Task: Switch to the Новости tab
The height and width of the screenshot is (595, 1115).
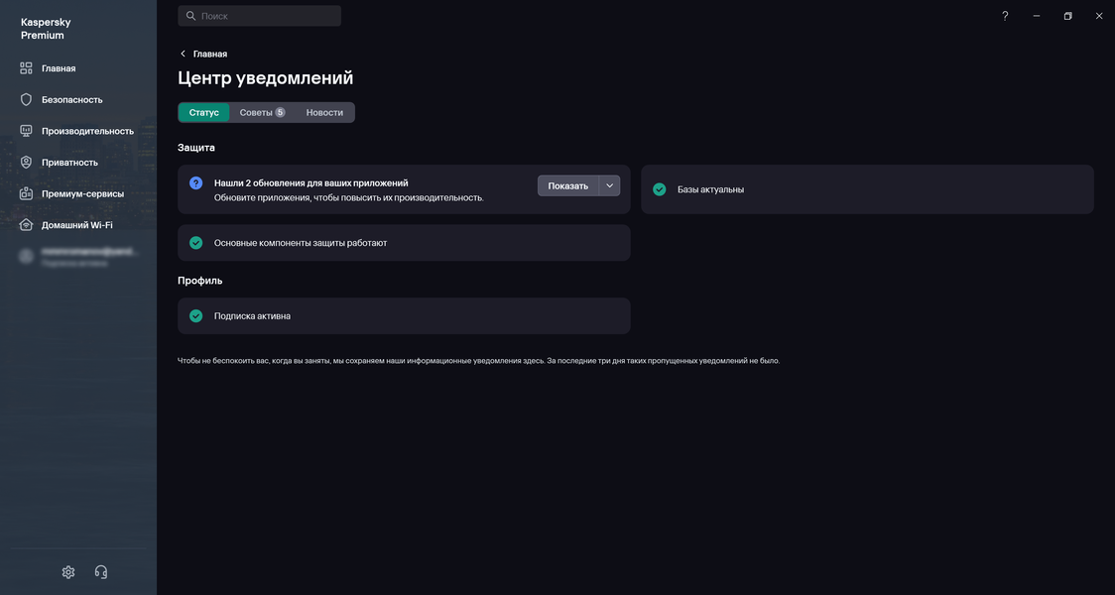Action: pos(324,113)
